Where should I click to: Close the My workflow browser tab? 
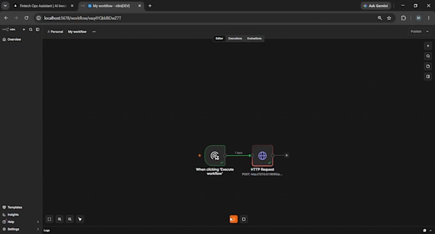139,6
